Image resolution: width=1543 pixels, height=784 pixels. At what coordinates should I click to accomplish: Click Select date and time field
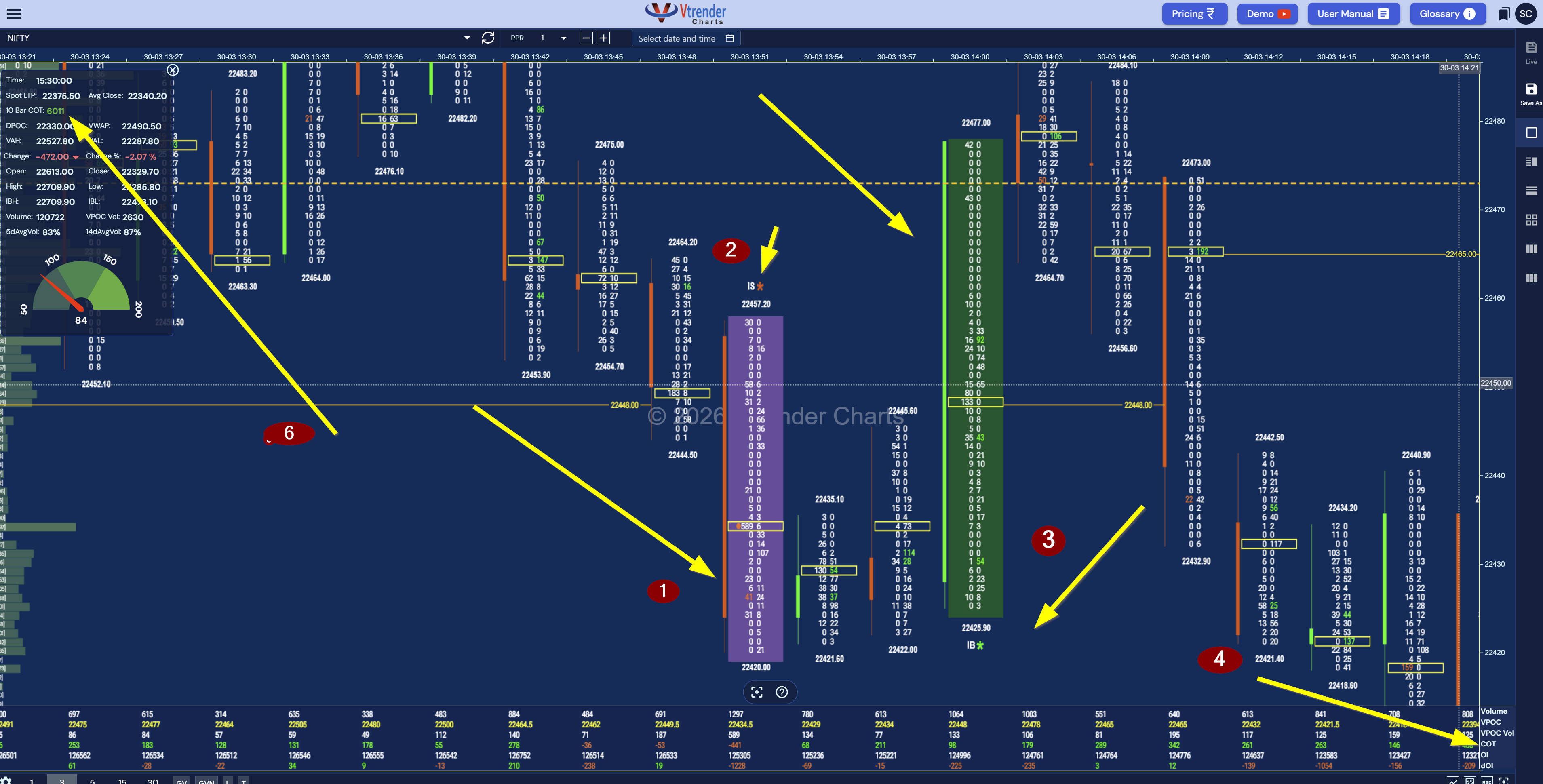coord(686,38)
